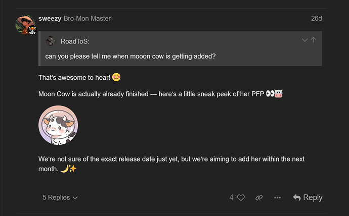View the Moon Cow PFP image
This screenshot has width=349, height=216.
[x=58, y=125]
